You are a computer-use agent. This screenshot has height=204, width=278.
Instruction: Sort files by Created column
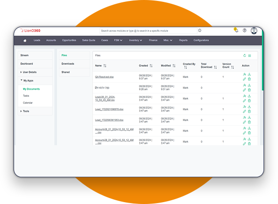pos(151,66)
